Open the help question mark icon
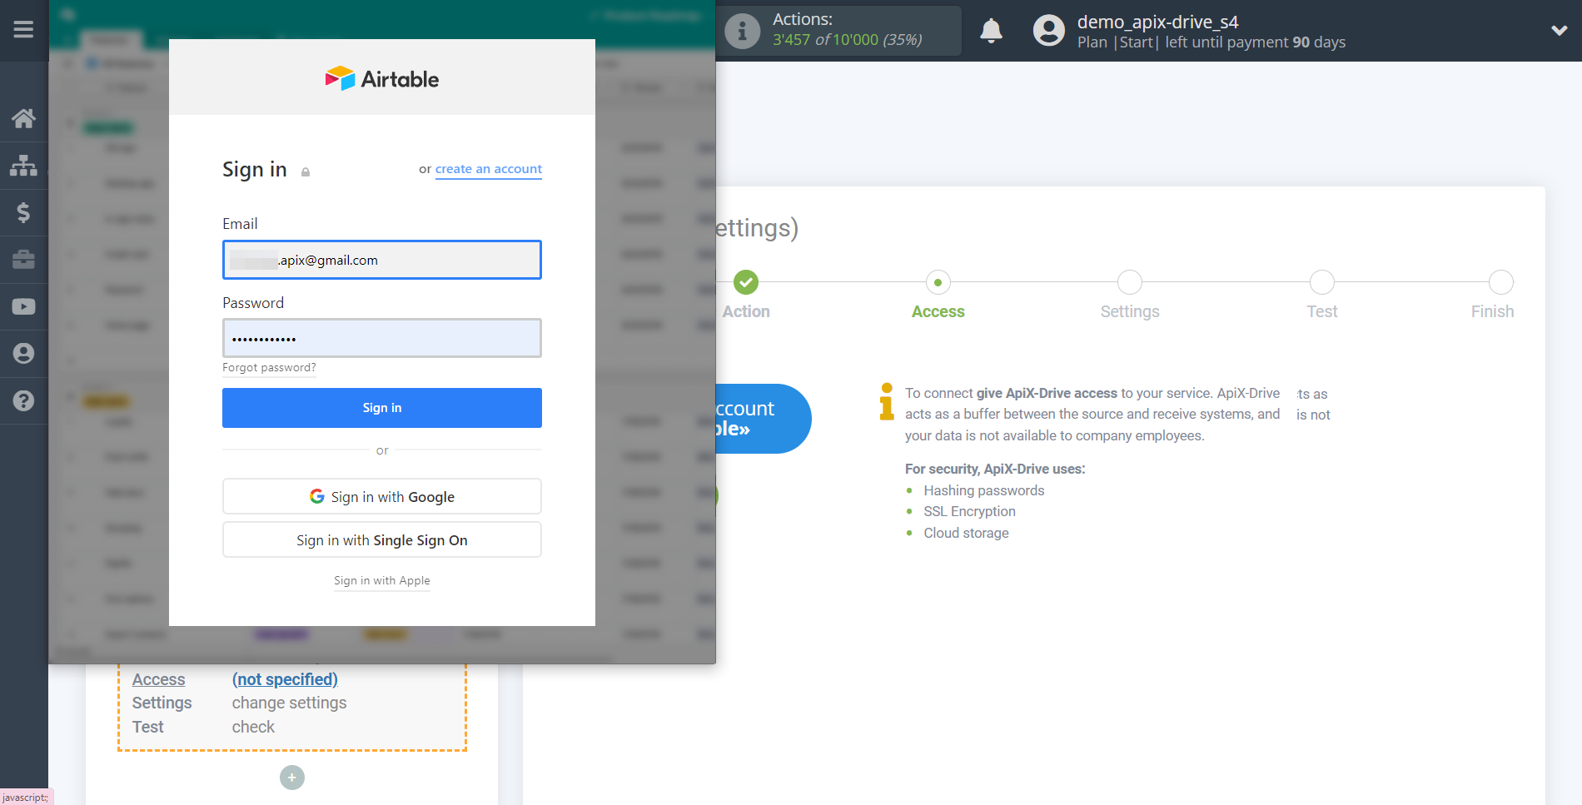Image resolution: width=1582 pixels, height=805 pixels. (23, 400)
